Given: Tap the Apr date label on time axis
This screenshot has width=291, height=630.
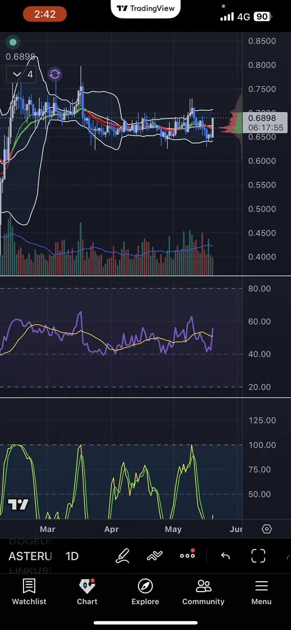Looking at the screenshot, I should pos(111,529).
